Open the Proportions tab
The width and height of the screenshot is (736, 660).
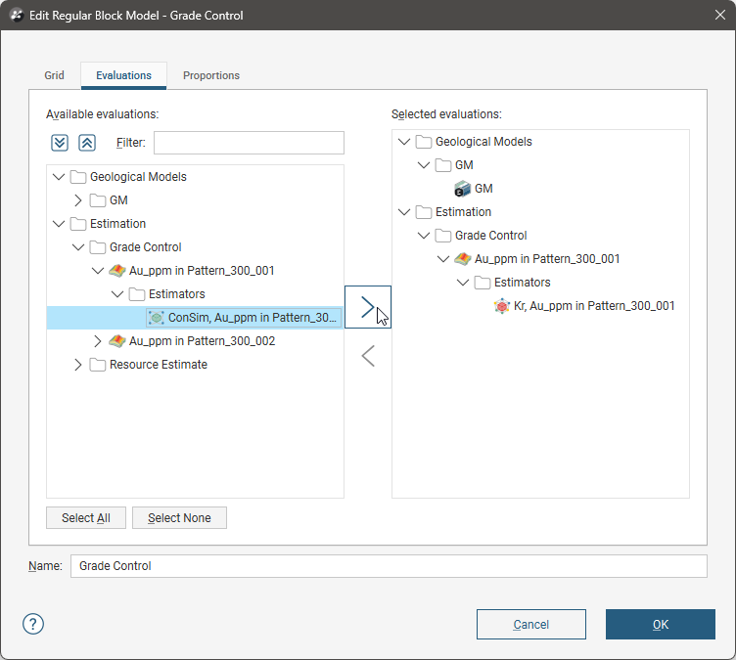pyautogui.click(x=211, y=75)
